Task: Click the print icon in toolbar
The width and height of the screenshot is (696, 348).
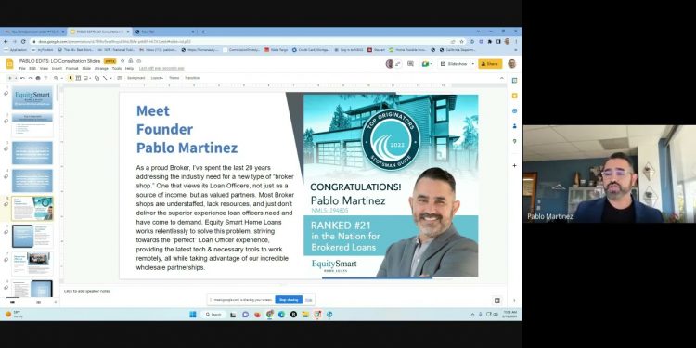Action: [38, 78]
